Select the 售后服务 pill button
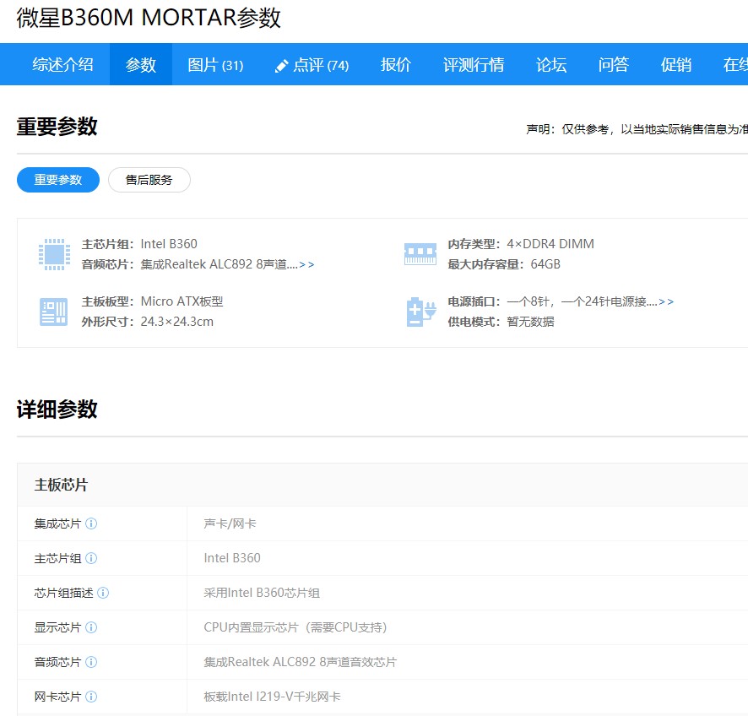The height and width of the screenshot is (716, 748). (149, 180)
